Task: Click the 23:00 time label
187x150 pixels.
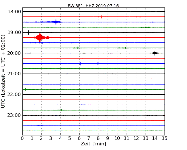Action: pyautogui.click(x=14, y=115)
